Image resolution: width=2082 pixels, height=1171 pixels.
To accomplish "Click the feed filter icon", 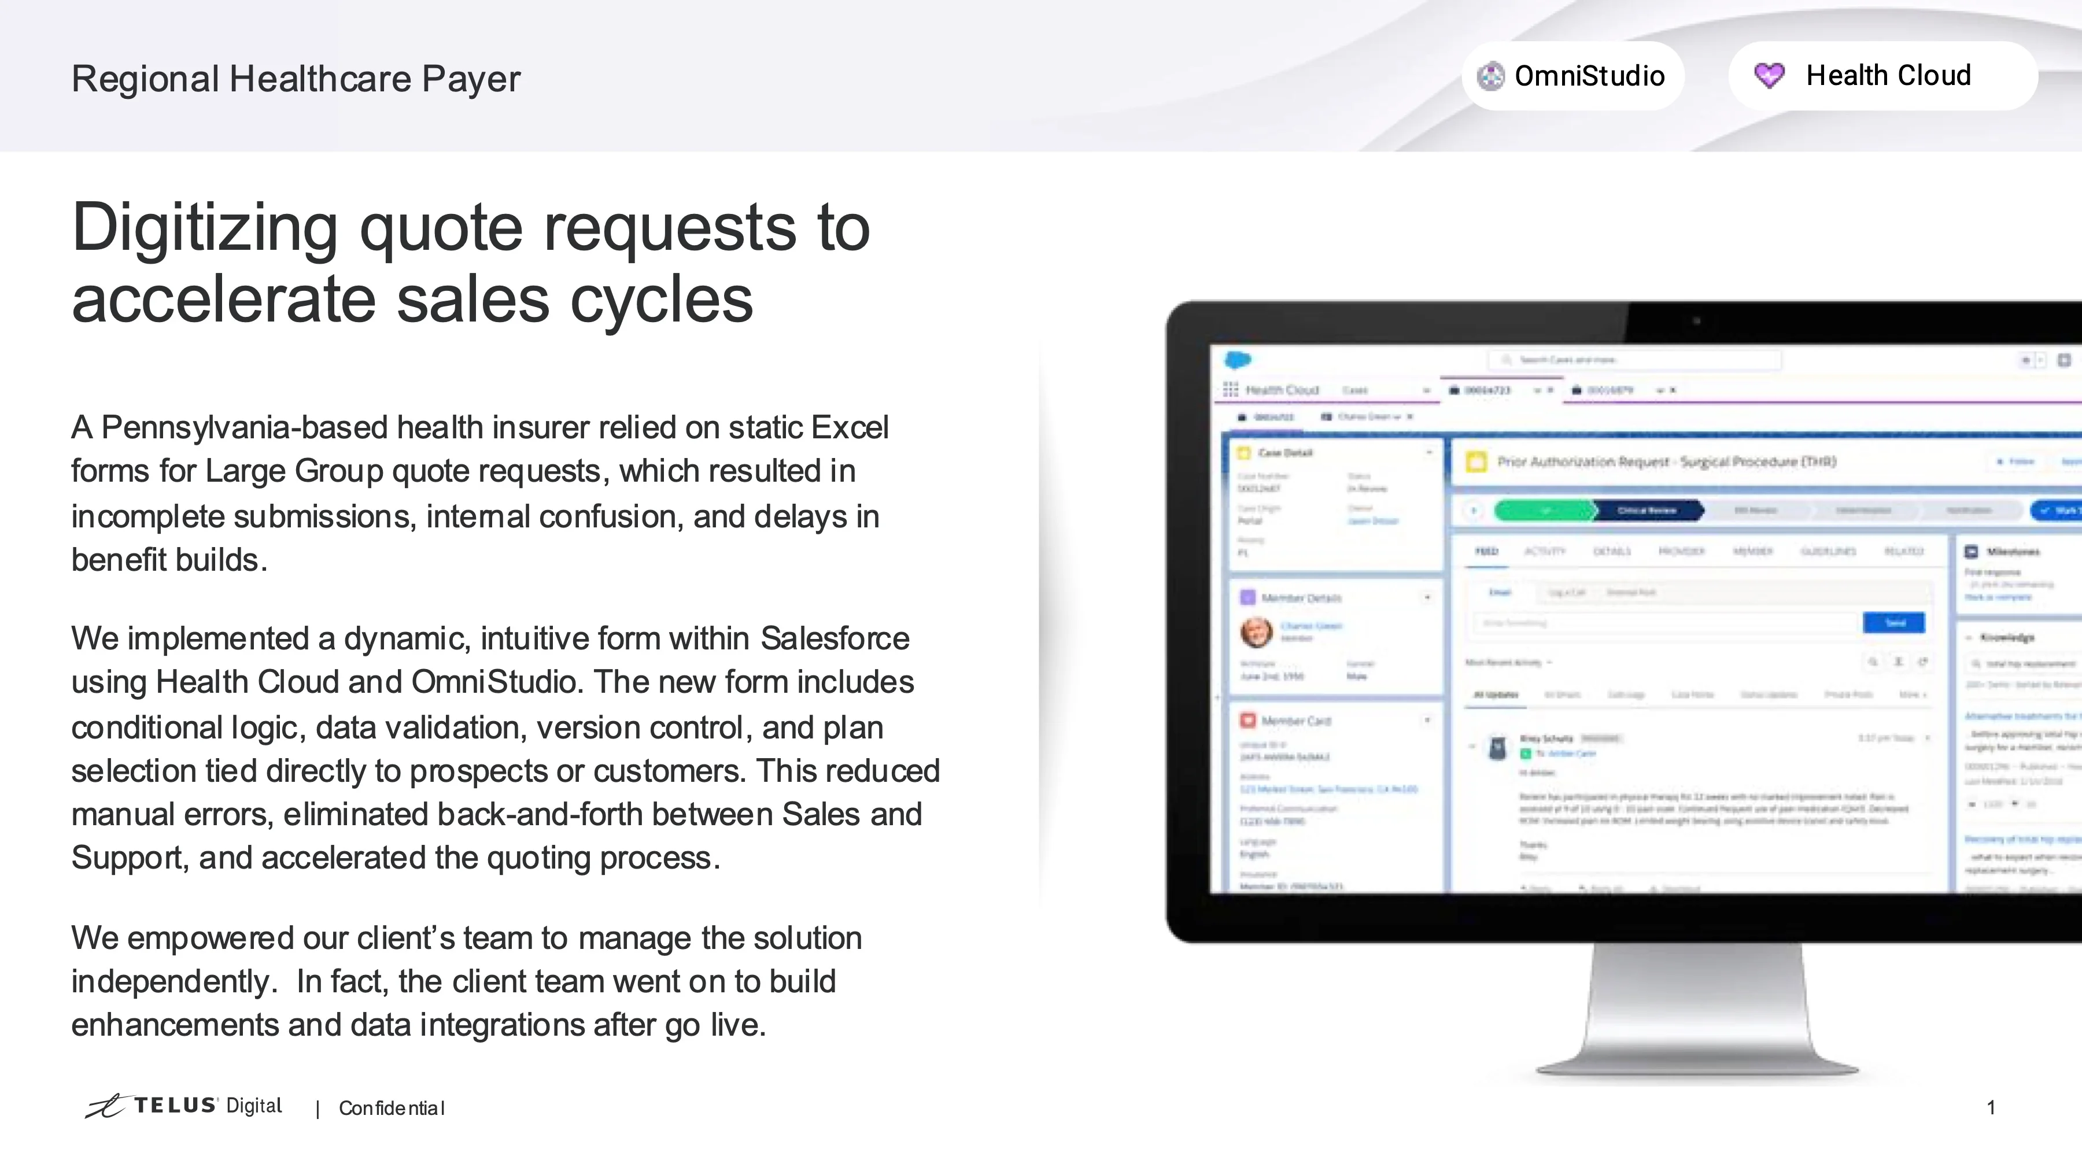I will pos(1899,662).
